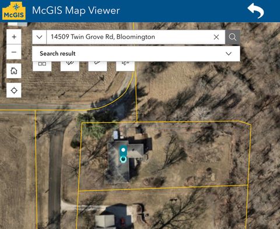Image resolution: width=280 pixels, height=229 pixels.
Task: Edit the 14509 Twin Grove Rd address field
Action: pyautogui.click(x=129, y=37)
